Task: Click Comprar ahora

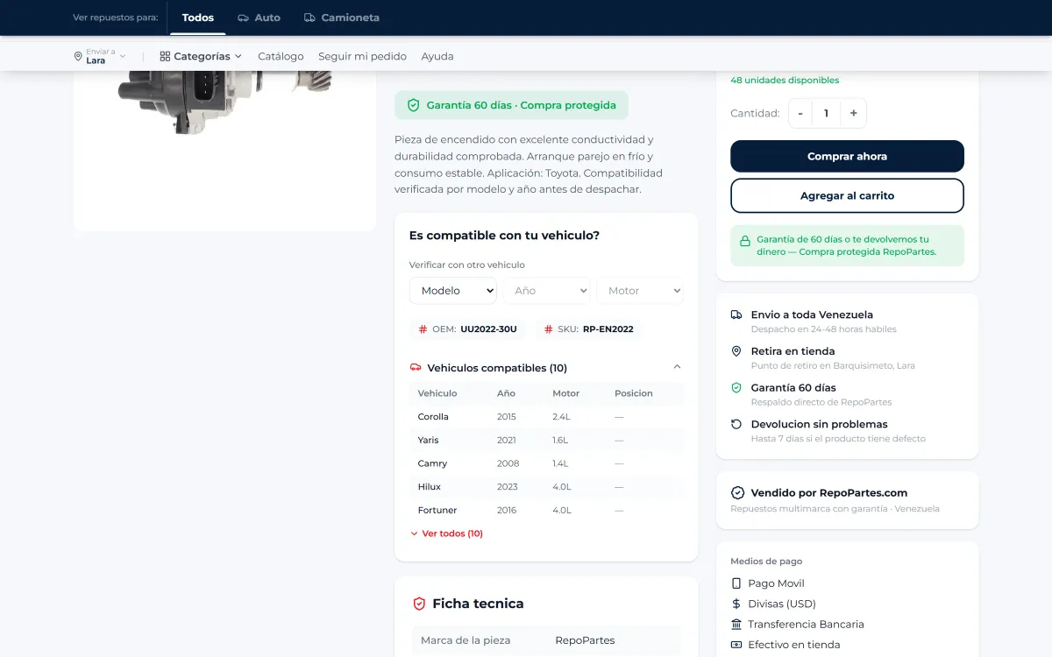Action: [x=847, y=156]
